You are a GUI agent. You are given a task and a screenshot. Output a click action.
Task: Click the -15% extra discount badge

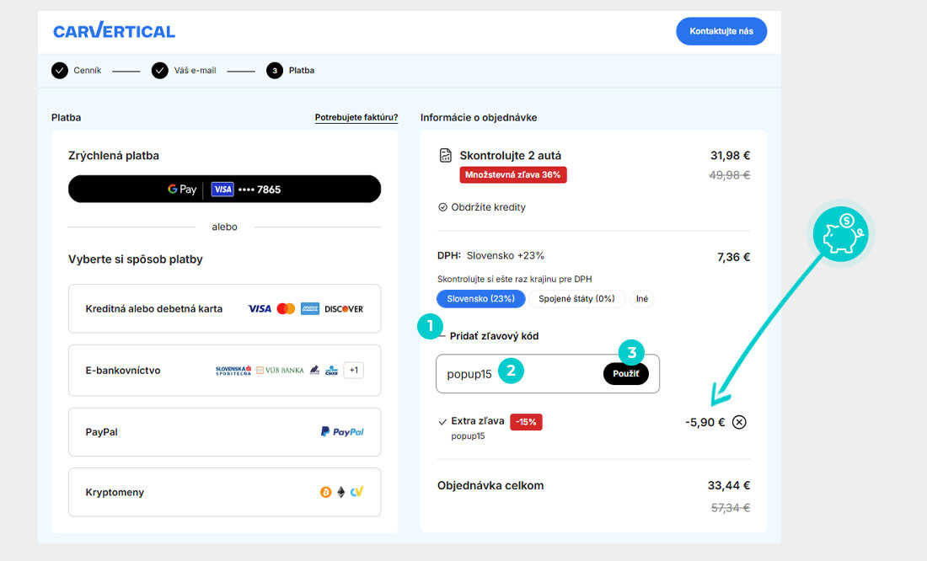coord(526,422)
